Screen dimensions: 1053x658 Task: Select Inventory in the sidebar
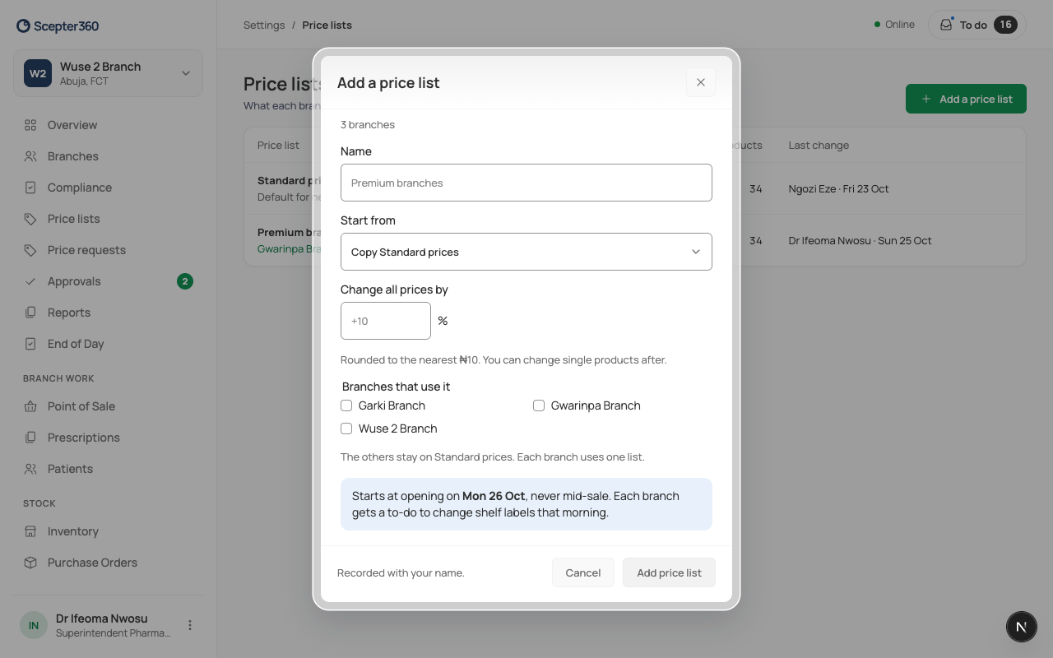108,531
